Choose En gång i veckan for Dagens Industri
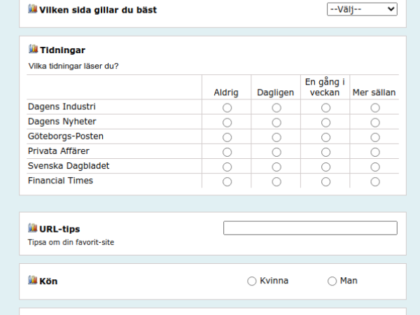This screenshot has width=420, height=315. (325, 108)
